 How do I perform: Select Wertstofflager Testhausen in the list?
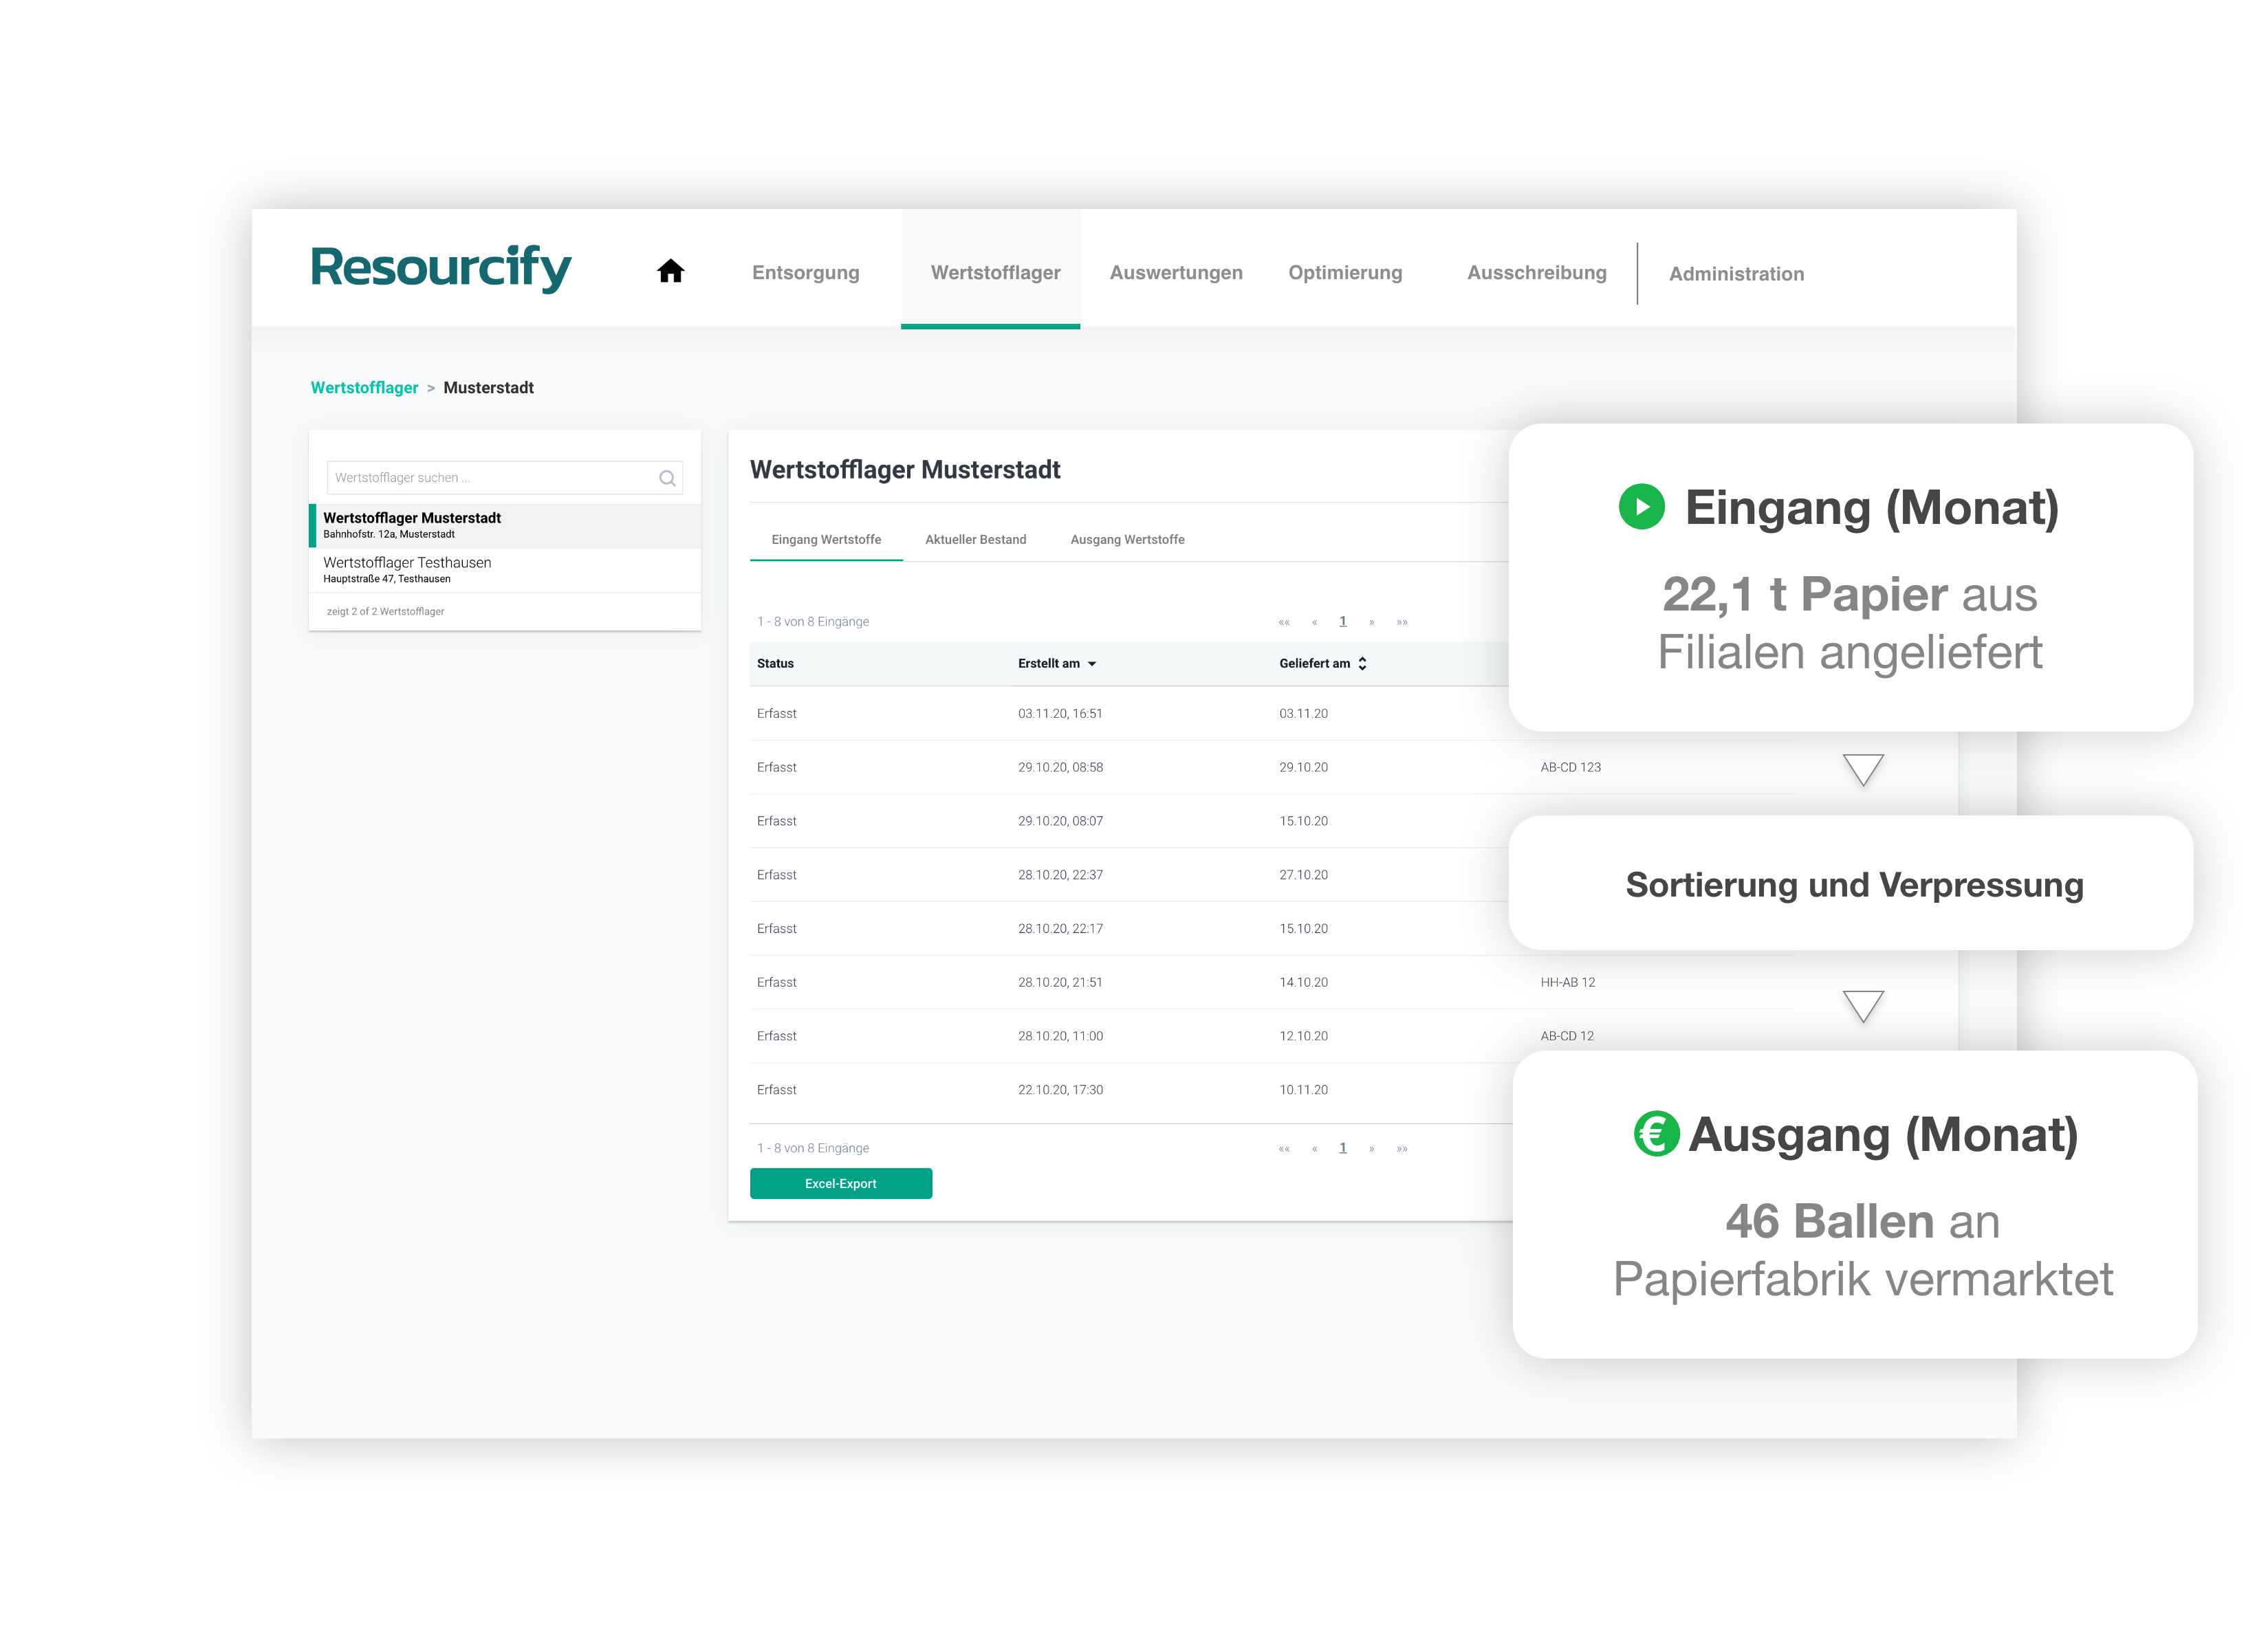505,570
